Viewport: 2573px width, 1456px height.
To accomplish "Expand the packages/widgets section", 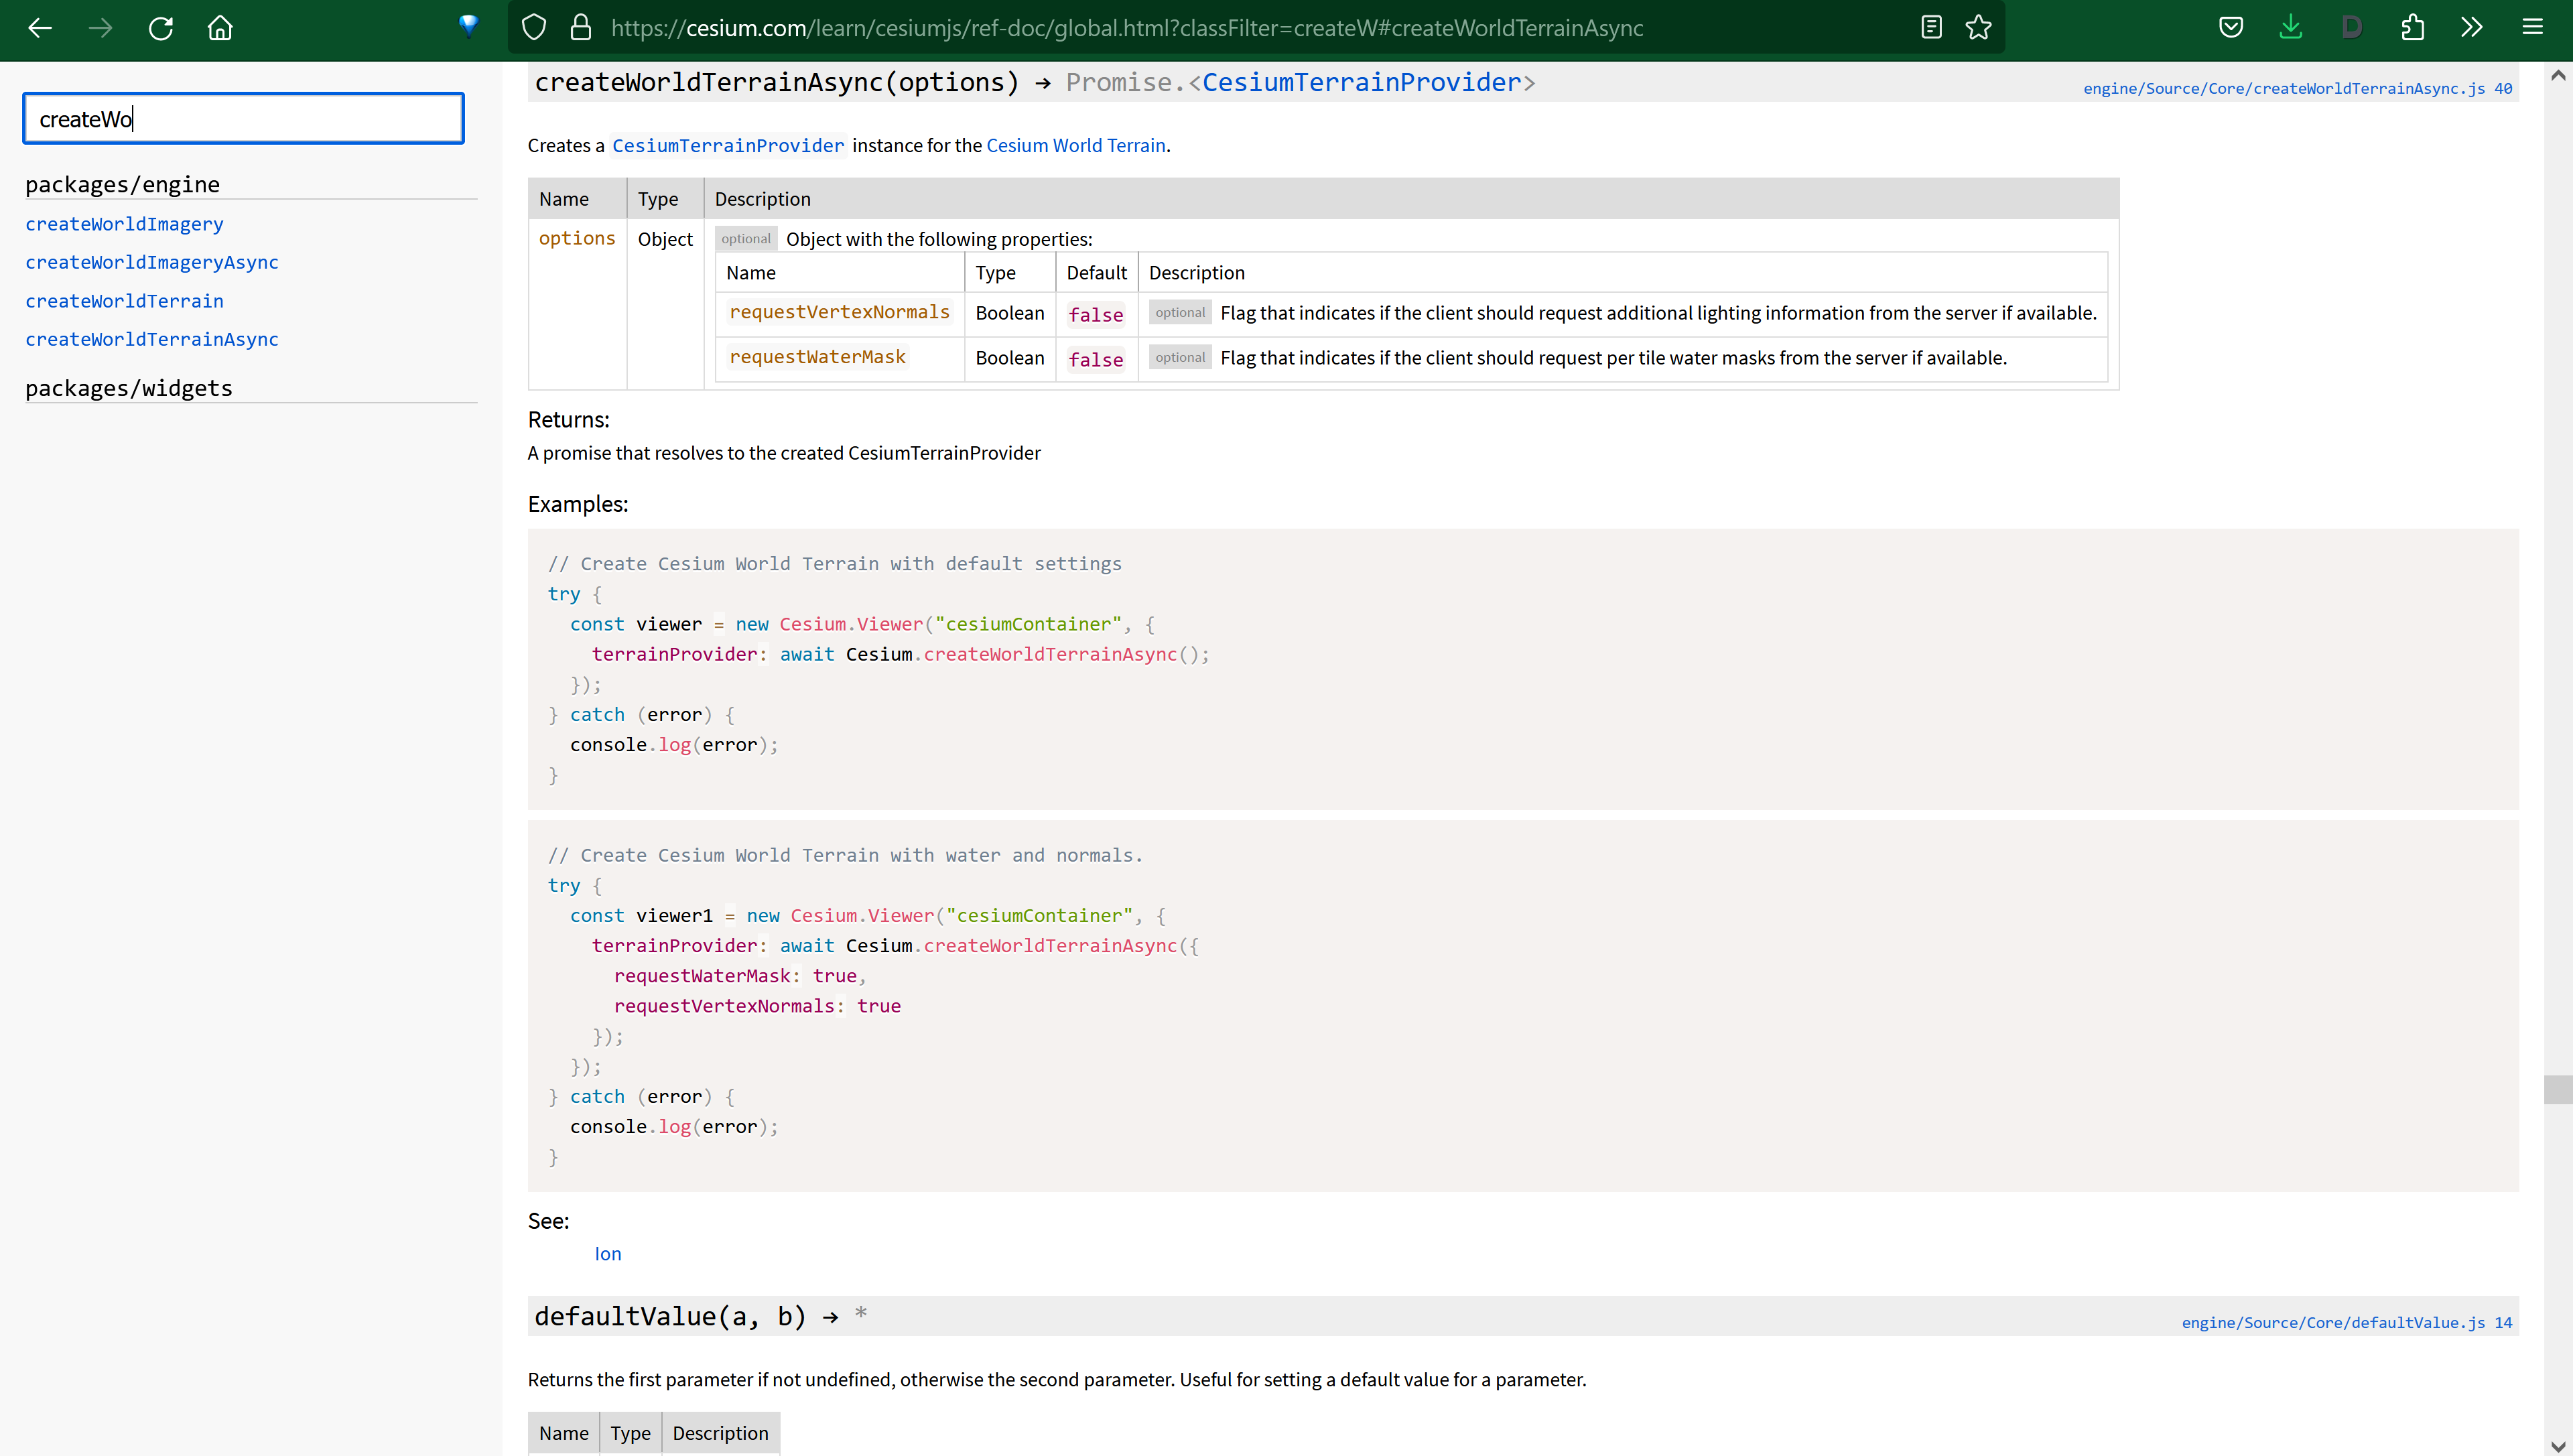I will tap(128, 388).
